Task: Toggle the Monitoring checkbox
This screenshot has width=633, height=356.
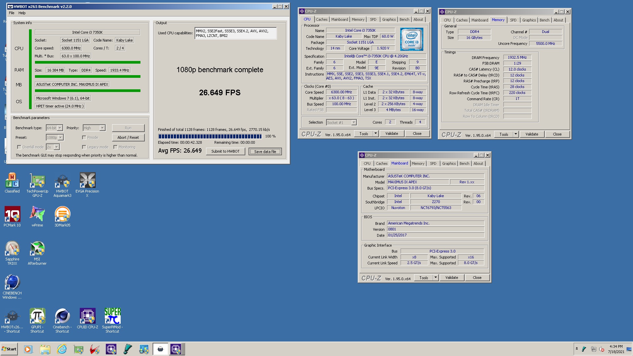Action: coord(115,147)
